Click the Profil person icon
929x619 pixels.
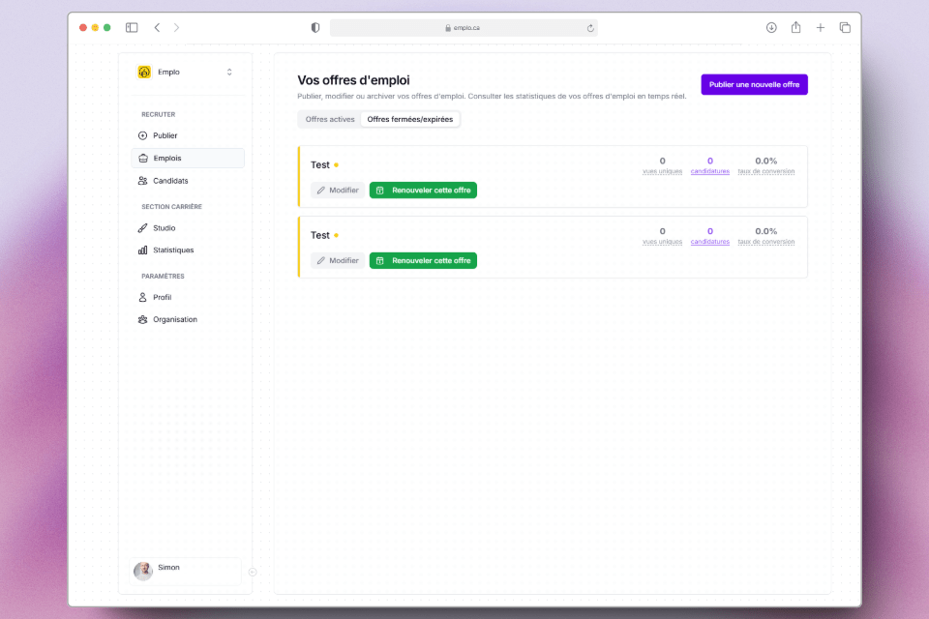pos(143,298)
